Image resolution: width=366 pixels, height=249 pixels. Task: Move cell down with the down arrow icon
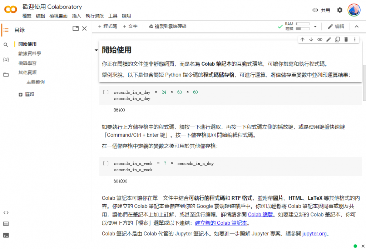(x=311, y=39)
